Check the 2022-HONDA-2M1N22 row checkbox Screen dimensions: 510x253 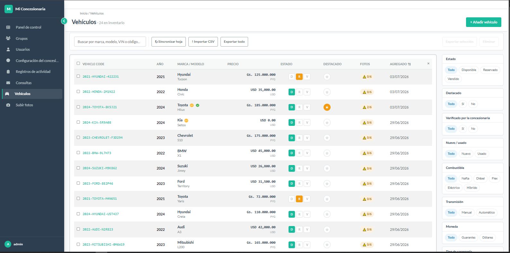(x=78, y=92)
